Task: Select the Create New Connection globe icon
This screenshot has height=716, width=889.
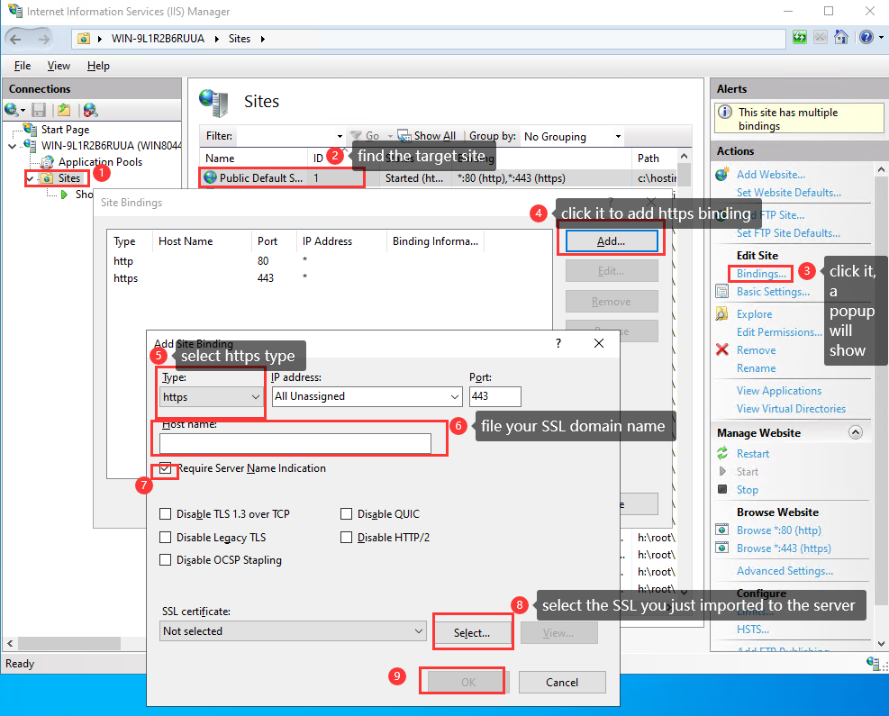Action: coord(11,109)
